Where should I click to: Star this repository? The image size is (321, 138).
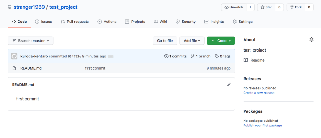click(266, 7)
